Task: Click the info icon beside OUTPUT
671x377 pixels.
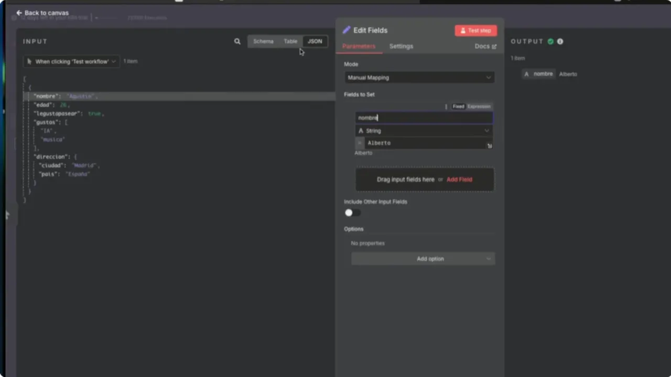Action: pos(560,41)
